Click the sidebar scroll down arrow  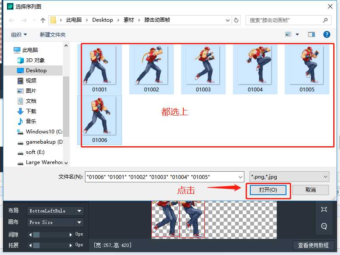[x=66, y=163]
